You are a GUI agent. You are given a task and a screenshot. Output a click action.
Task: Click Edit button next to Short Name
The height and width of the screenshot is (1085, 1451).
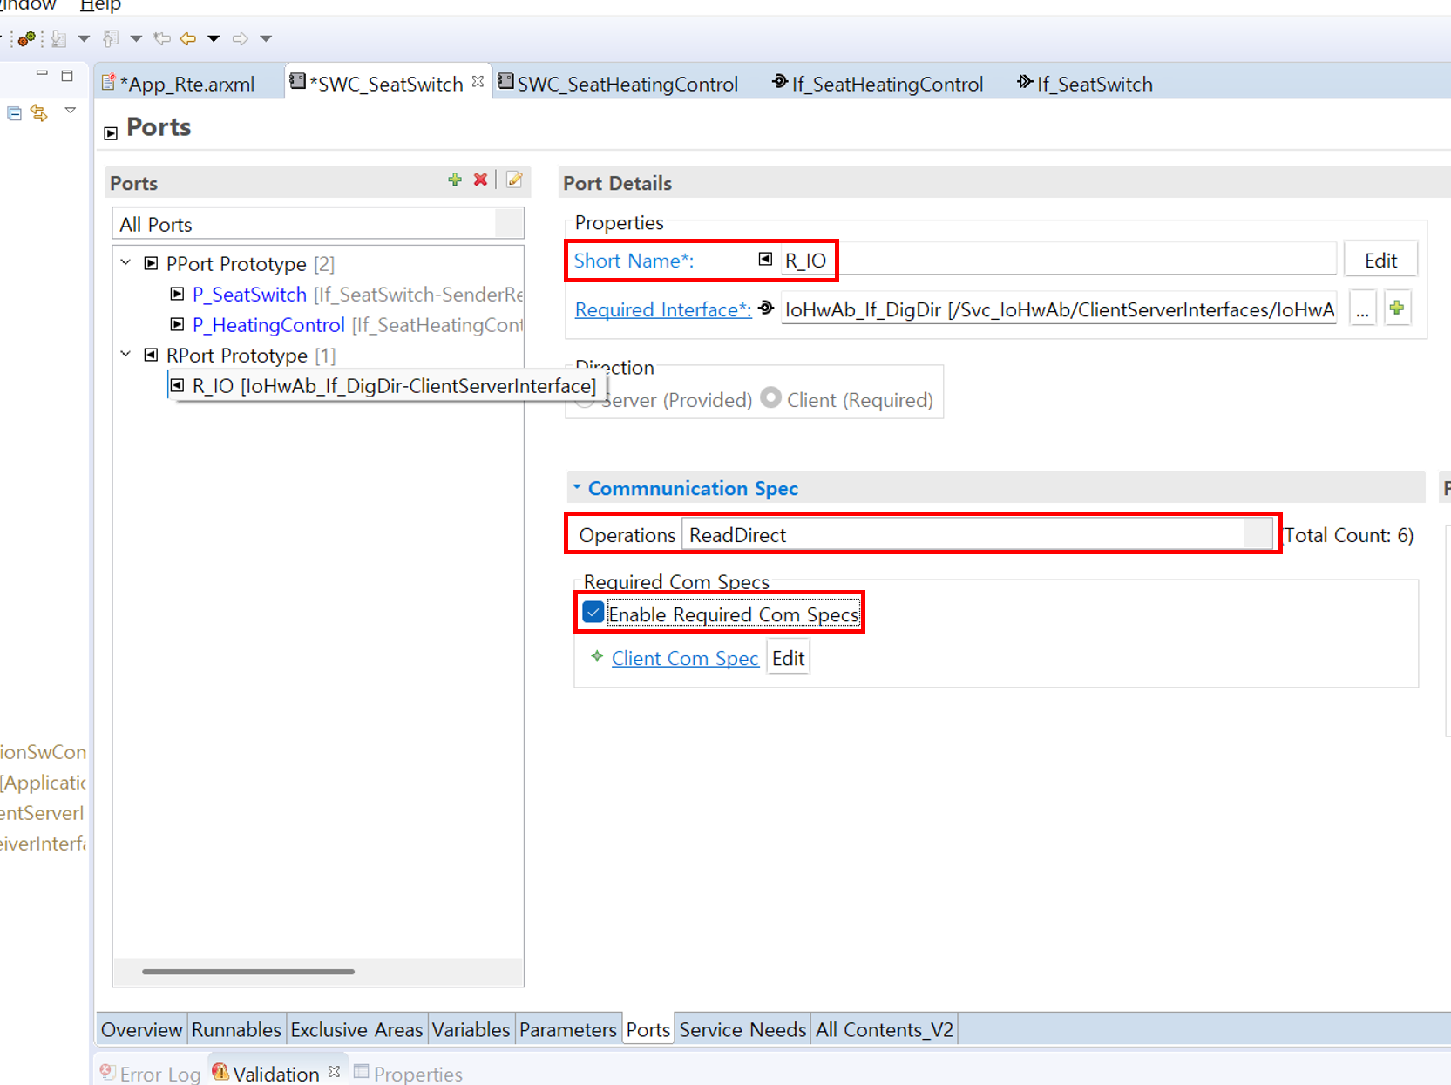(1380, 261)
